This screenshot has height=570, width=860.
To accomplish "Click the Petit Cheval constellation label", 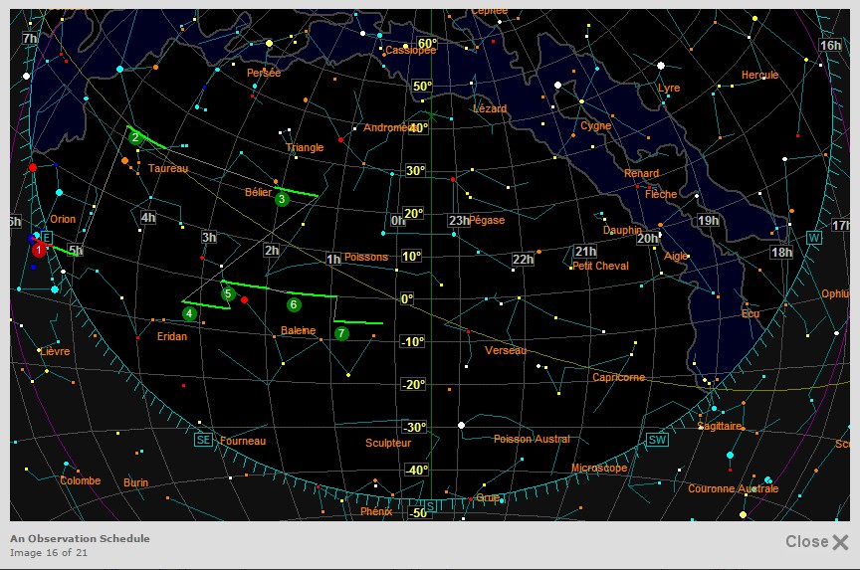I will pyautogui.click(x=600, y=266).
